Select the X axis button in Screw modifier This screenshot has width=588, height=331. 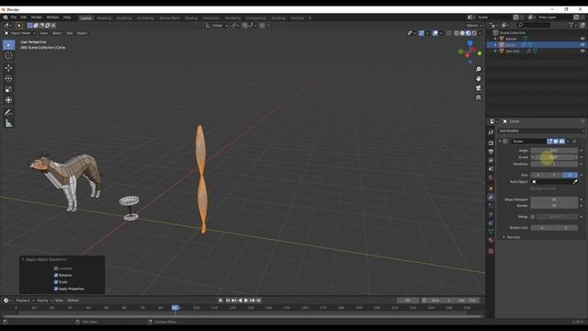[x=538, y=175]
